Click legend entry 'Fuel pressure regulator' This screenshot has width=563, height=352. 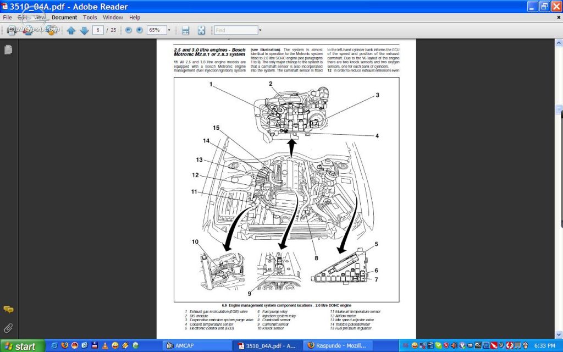(353, 328)
